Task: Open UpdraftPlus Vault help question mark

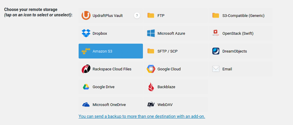Action: tap(137, 15)
